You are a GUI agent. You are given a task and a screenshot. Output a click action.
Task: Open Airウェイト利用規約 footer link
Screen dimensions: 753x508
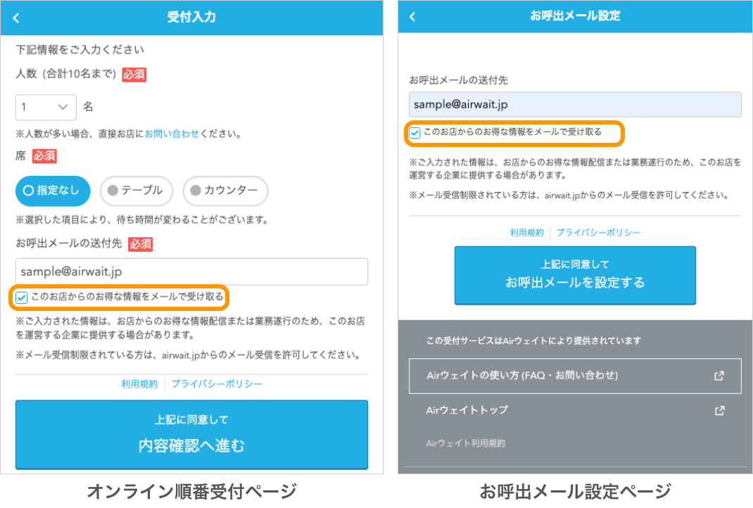click(465, 443)
